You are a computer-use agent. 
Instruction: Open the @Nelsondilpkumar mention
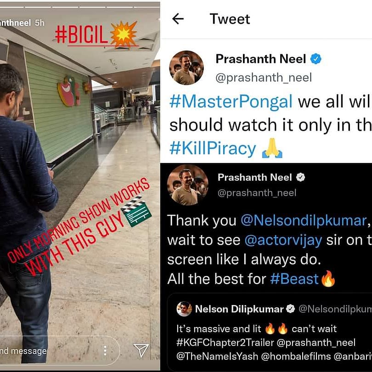[304, 220]
